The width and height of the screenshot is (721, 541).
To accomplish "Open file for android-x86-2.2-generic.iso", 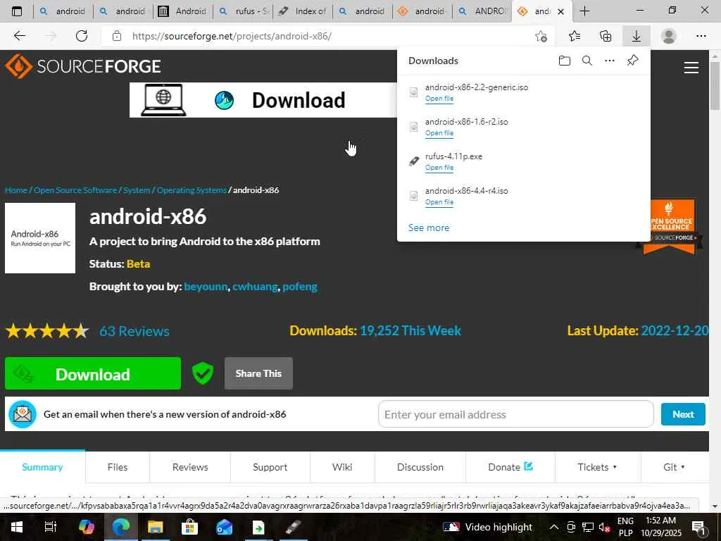I will [x=439, y=99].
